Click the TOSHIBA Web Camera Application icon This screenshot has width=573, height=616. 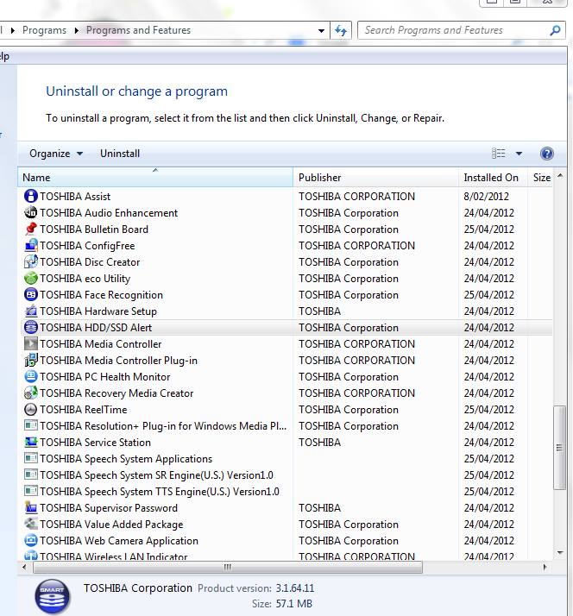31,541
